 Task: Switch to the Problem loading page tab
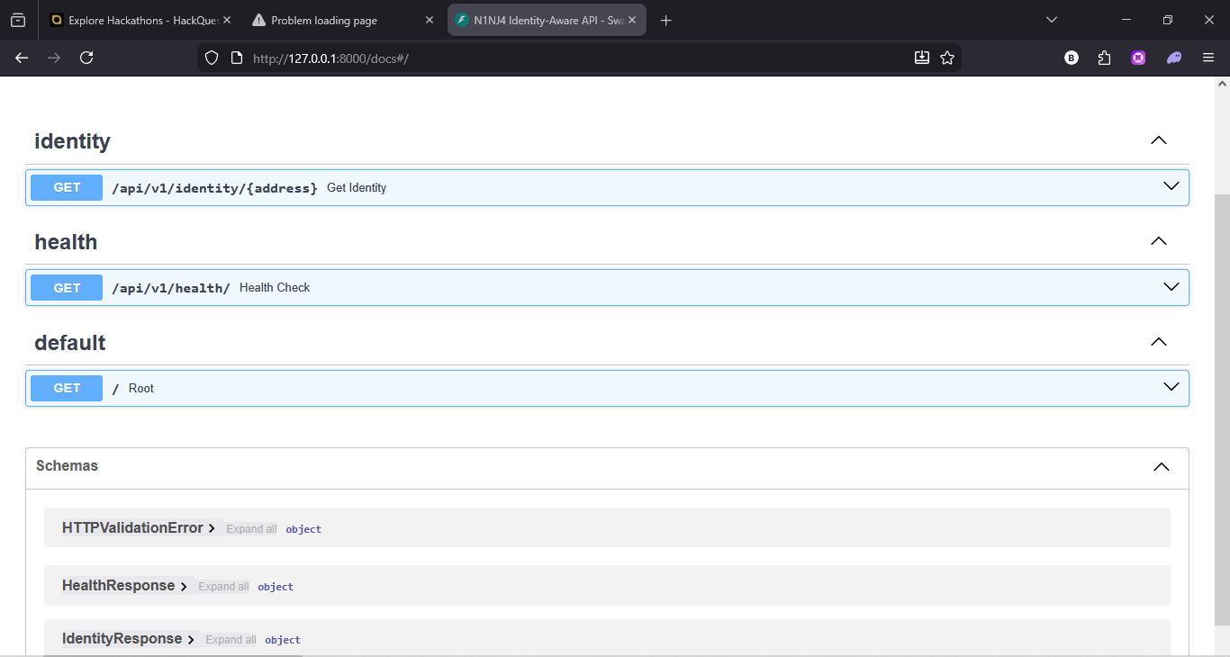(x=333, y=21)
